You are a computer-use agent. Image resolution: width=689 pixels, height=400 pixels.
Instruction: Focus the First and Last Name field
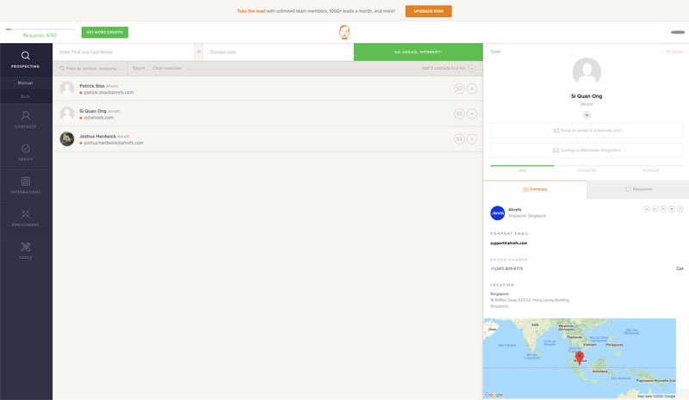pyautogui.click(x=123, y=52)
